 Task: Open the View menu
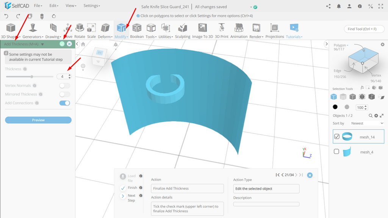(71, 6)
